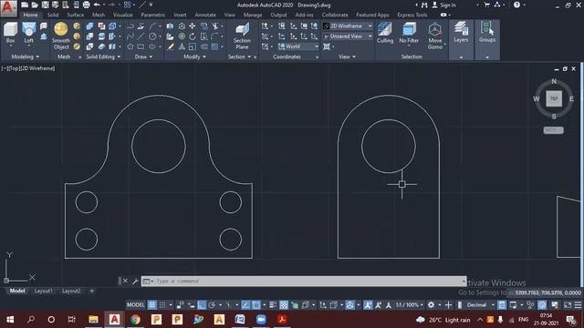The image size is (584, 328).
Task: Click the workspace switching gear icon
Action: pos(431,305)
